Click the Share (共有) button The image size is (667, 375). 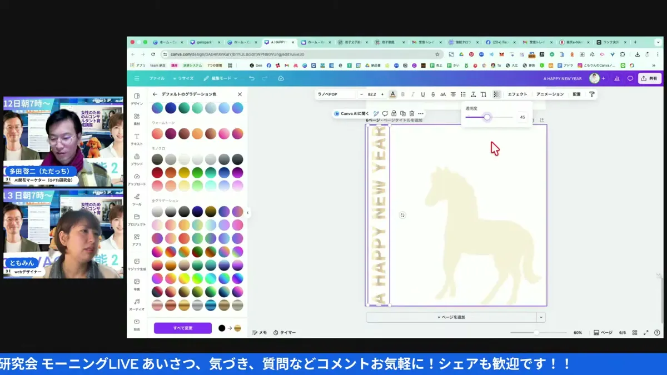(x=650, y=78)
